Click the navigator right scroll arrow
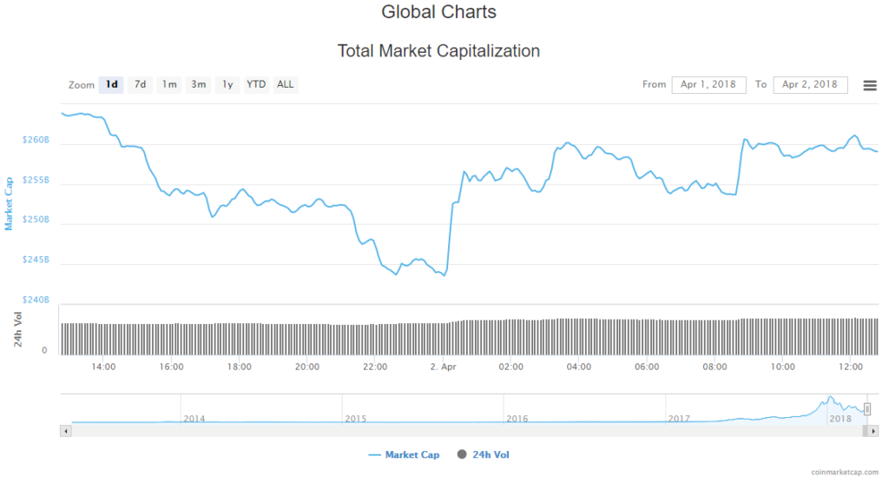 [x=873, y=431]
